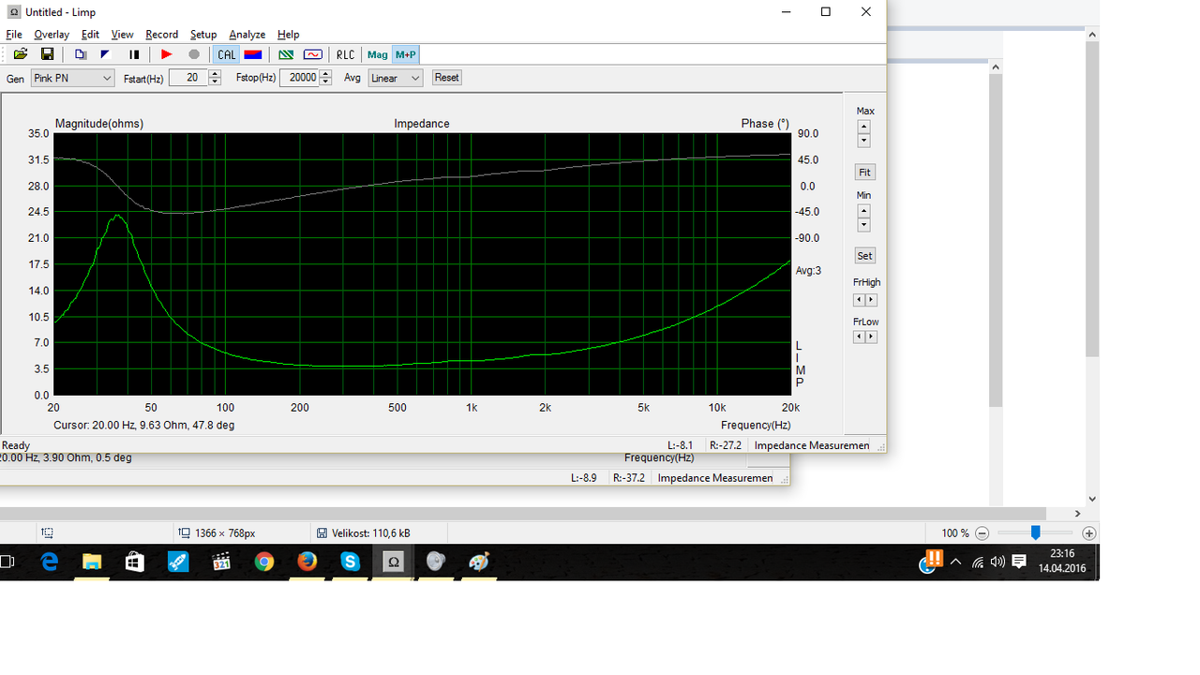The image size is (1200, 675).
Task: Open the RLC estimation tool
Action: click(x=346, y=54)
